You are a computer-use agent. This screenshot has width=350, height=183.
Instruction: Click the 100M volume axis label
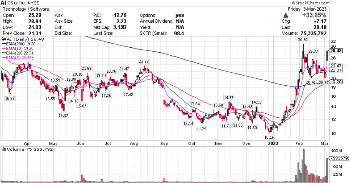pyautogui.click(x=336, y=151)
